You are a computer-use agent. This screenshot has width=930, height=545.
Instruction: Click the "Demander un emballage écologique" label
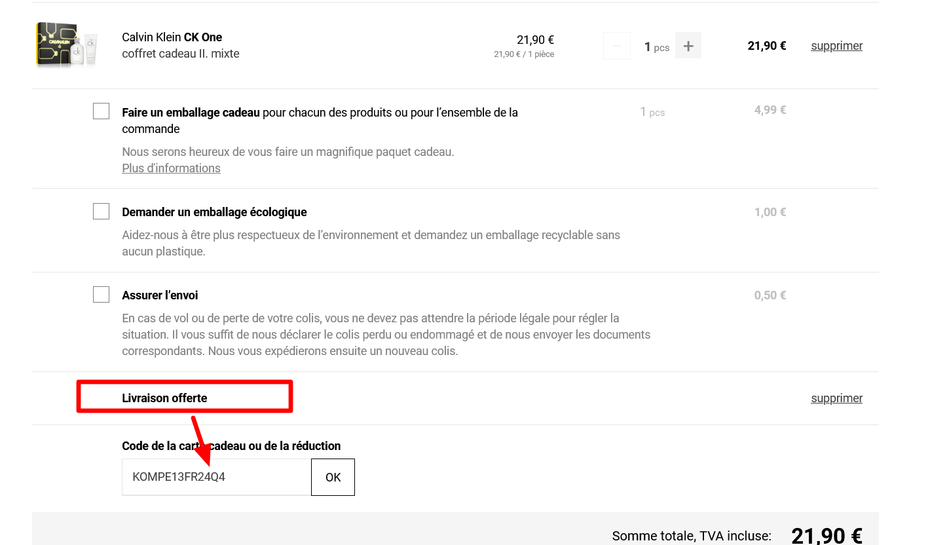214,212
